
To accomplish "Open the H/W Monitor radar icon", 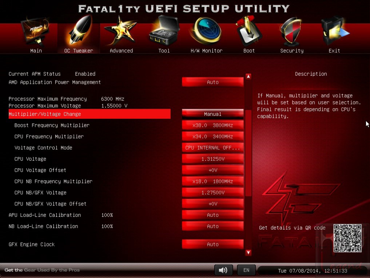I will click(x=206, y=31).
